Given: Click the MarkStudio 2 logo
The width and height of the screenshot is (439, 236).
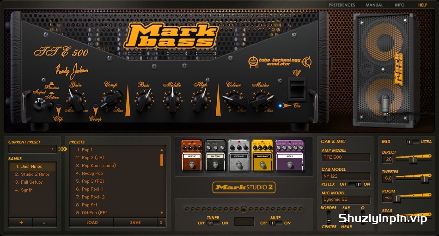Looking at the screenshot, I should coord(244,187).
